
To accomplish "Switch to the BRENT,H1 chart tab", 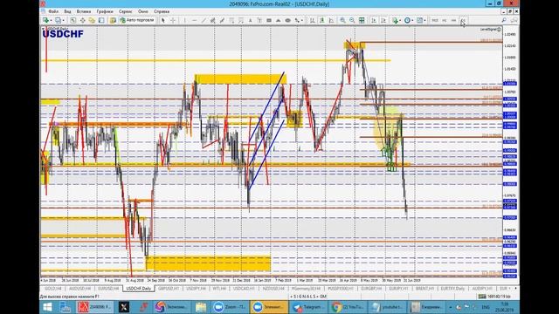I will [426, 289].
